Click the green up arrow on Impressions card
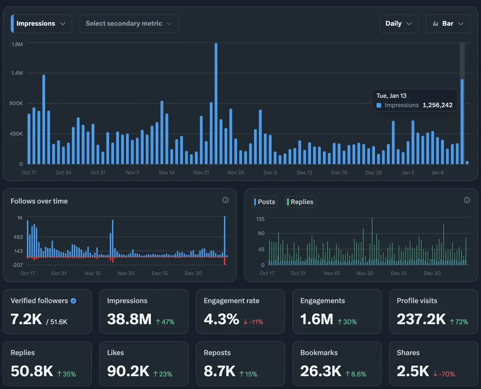The width and height of the screenshot is (481, 389). (158, 322)
